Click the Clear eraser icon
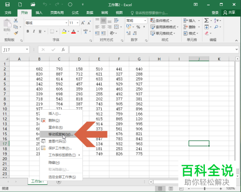This screenshot has height=192, width=241. point(207,33)
